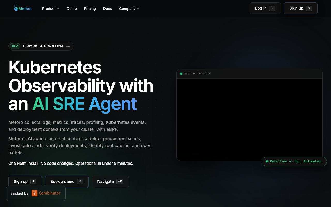
Task: Click the Metoro Overview preview panel
Action: pyautogui.click(x=250, y=115)
